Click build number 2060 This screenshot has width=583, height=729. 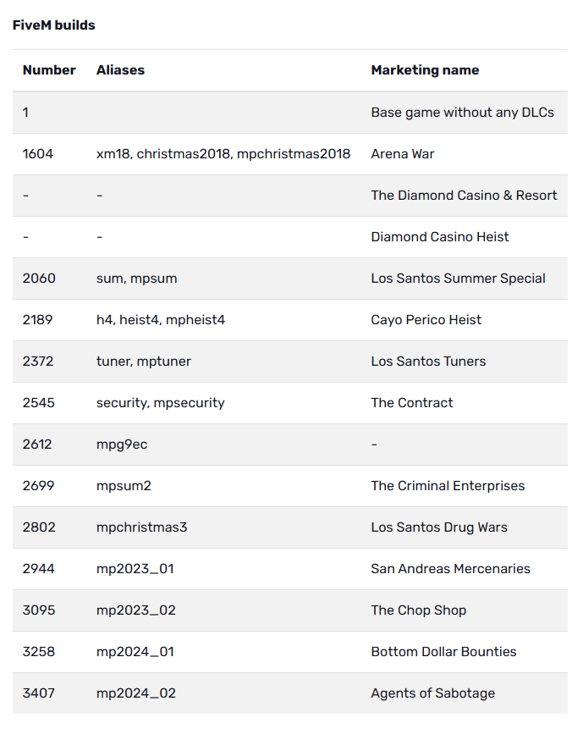[x=39, y=279]
